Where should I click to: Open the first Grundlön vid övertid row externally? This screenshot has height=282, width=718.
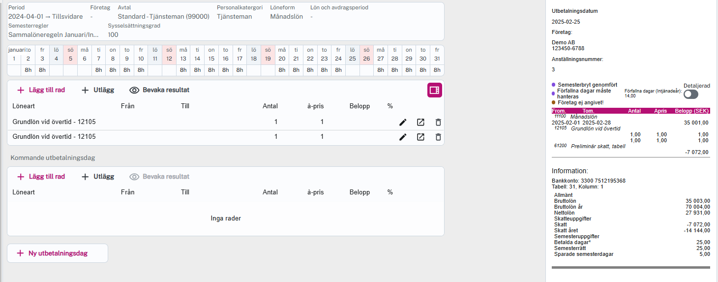(x=420, y=122)
